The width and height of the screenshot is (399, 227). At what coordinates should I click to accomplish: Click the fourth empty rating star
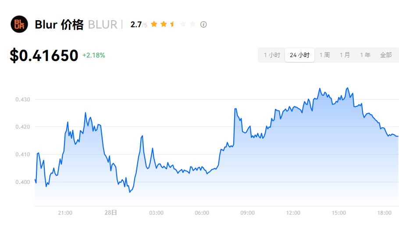tap(183, 24)
